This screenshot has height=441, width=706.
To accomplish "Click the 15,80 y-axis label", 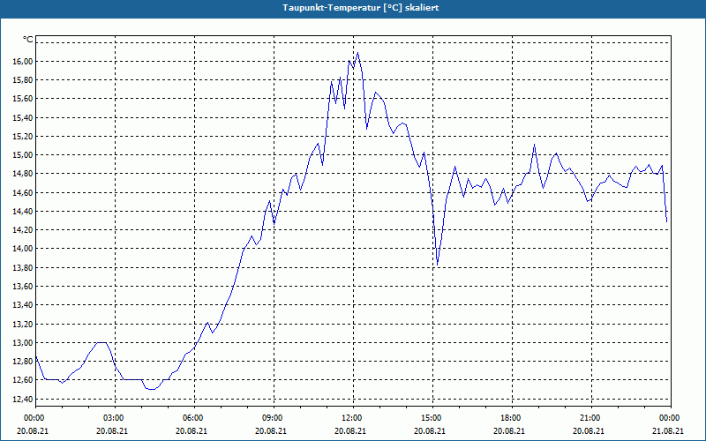I will pyautogui.click(x=25, y=80).
